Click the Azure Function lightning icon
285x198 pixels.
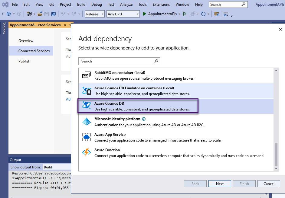click(x=87, y=152)
